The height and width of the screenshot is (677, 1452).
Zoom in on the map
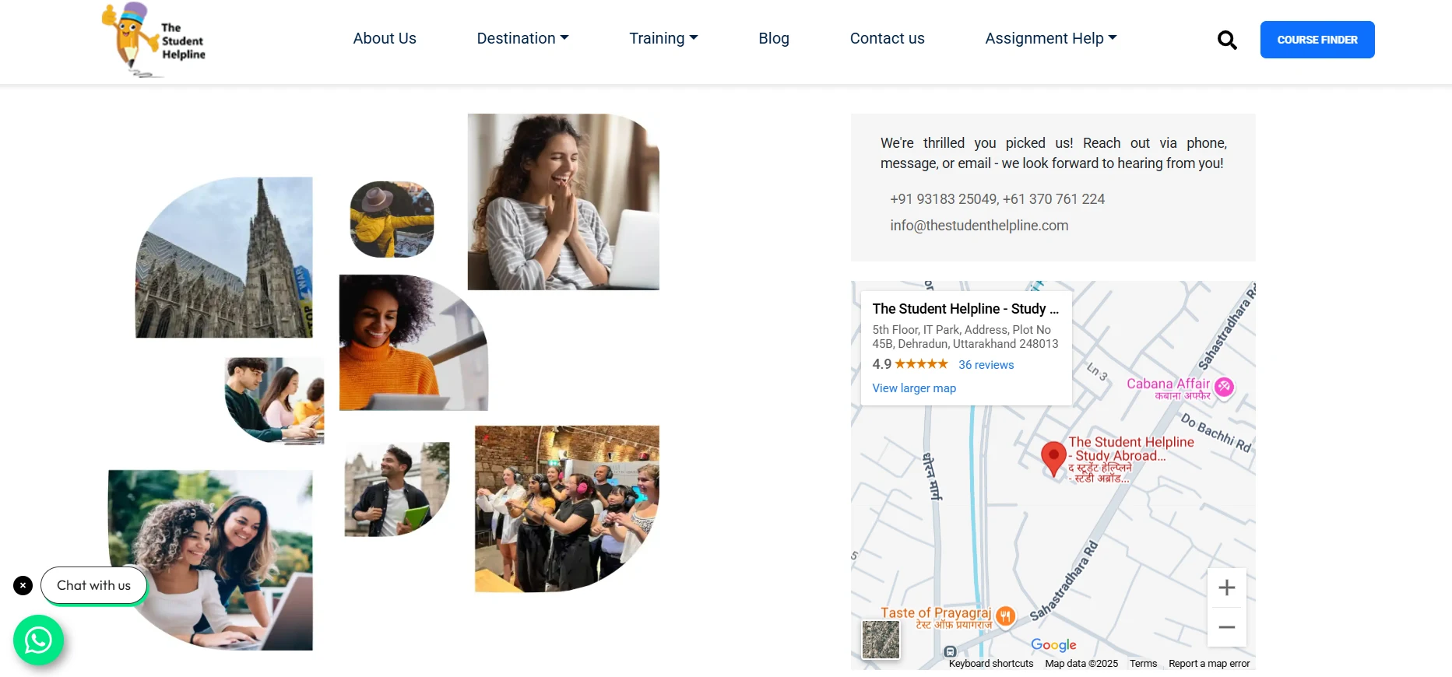coord(1227,588)
